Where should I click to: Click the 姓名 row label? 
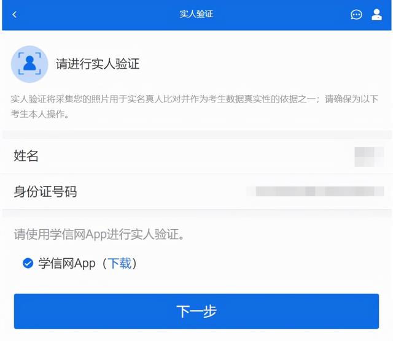coord(26,156)
